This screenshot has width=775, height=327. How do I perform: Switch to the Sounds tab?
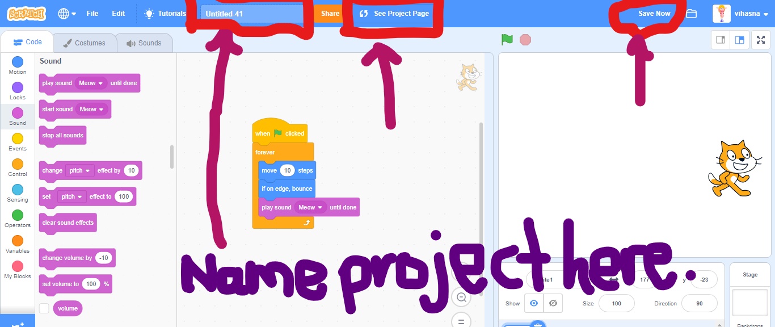(x=145, y=42)
